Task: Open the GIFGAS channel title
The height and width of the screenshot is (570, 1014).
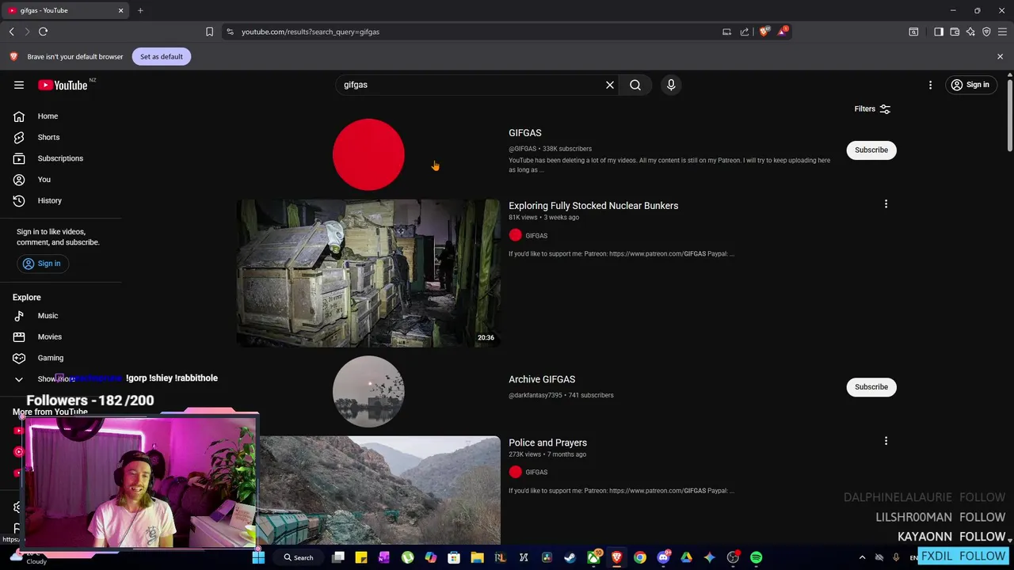Action: click(525, 133)
